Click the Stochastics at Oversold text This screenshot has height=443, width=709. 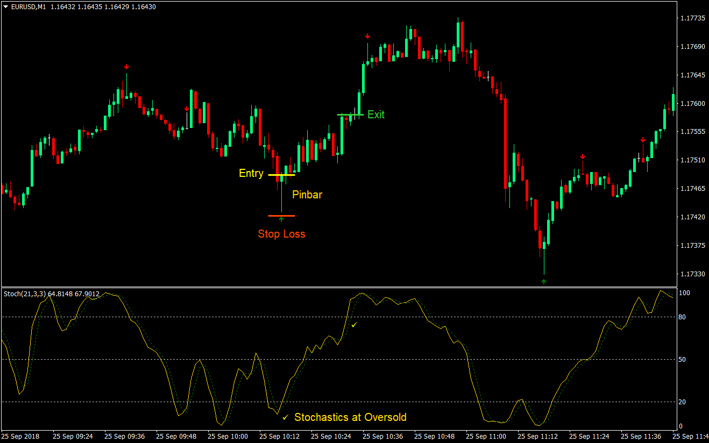point(350,417)
